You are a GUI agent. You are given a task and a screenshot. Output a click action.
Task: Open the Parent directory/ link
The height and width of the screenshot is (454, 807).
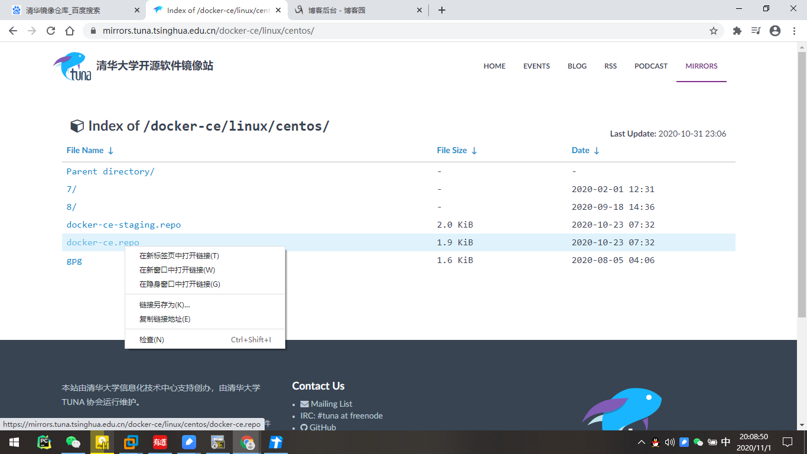pyautogui.click(x=110, y=171)
